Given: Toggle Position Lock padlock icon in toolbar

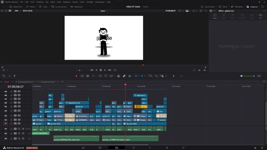Looking at the screenshot, I should coord(130,76).
